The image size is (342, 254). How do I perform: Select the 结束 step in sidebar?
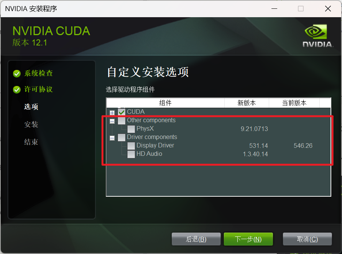31,142
